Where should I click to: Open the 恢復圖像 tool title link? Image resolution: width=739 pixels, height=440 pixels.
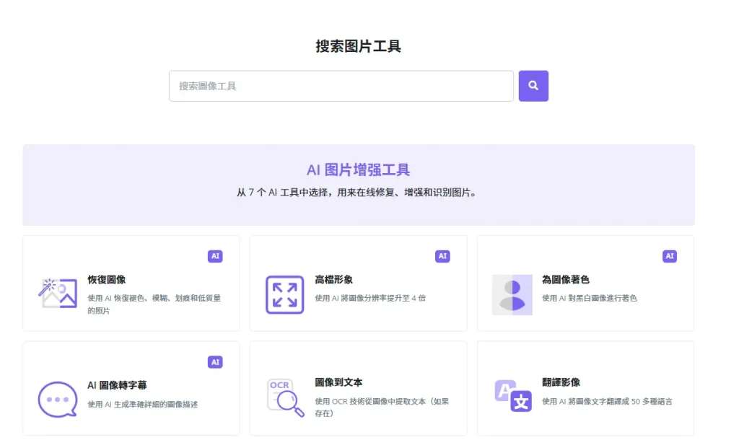coord(107,280)
